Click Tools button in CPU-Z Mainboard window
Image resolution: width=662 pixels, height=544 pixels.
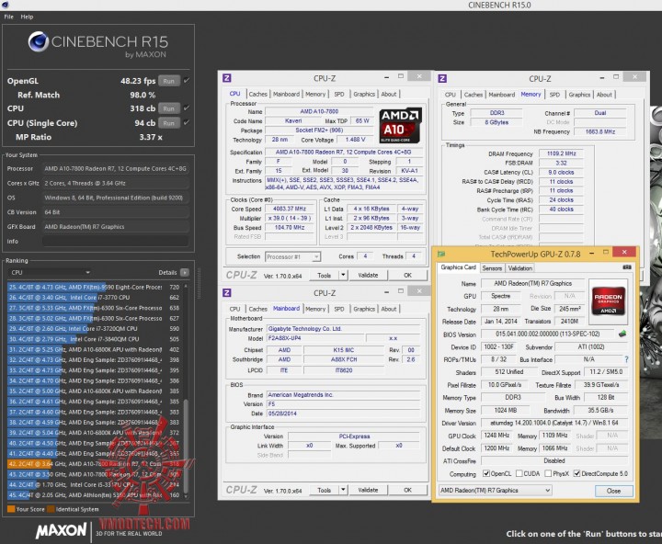(324, 490)
